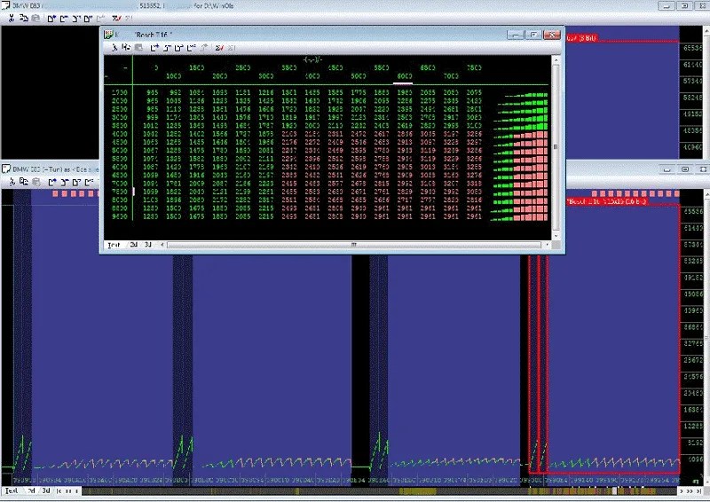Click the sigma sum icon in map window toolbar
This screenshot has width=710, height=502.
[x=219, y=48]
